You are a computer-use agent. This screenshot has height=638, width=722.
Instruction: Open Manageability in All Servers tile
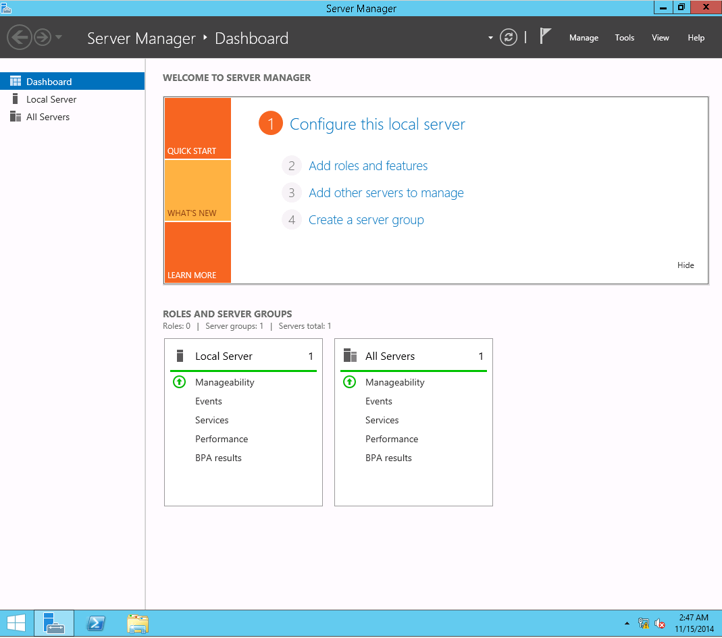[394, 383]
